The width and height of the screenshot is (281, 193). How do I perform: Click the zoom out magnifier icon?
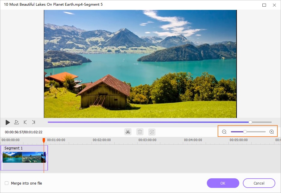coord(224,132)
